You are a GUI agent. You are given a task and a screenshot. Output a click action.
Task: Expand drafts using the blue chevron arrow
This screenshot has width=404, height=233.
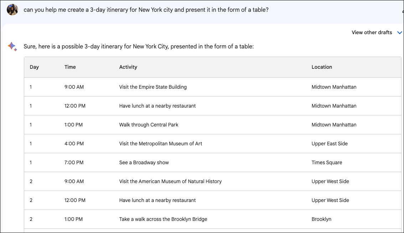tap(399, 33)
